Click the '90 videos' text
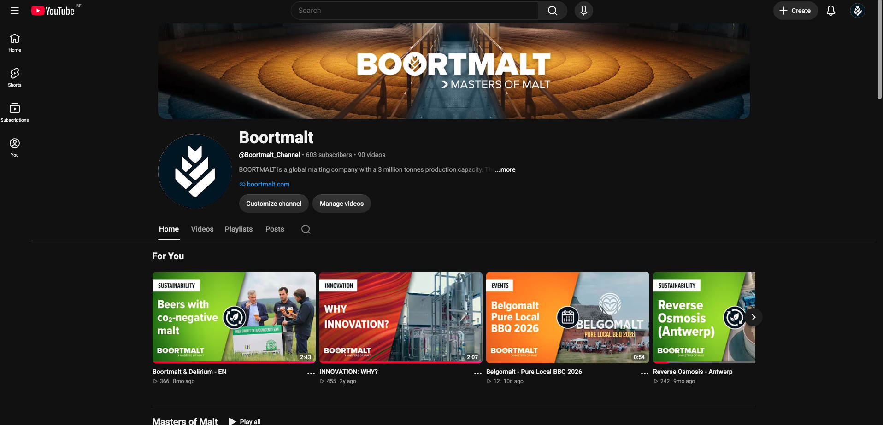Screen dimensions: 883x425 pos(371,155)
